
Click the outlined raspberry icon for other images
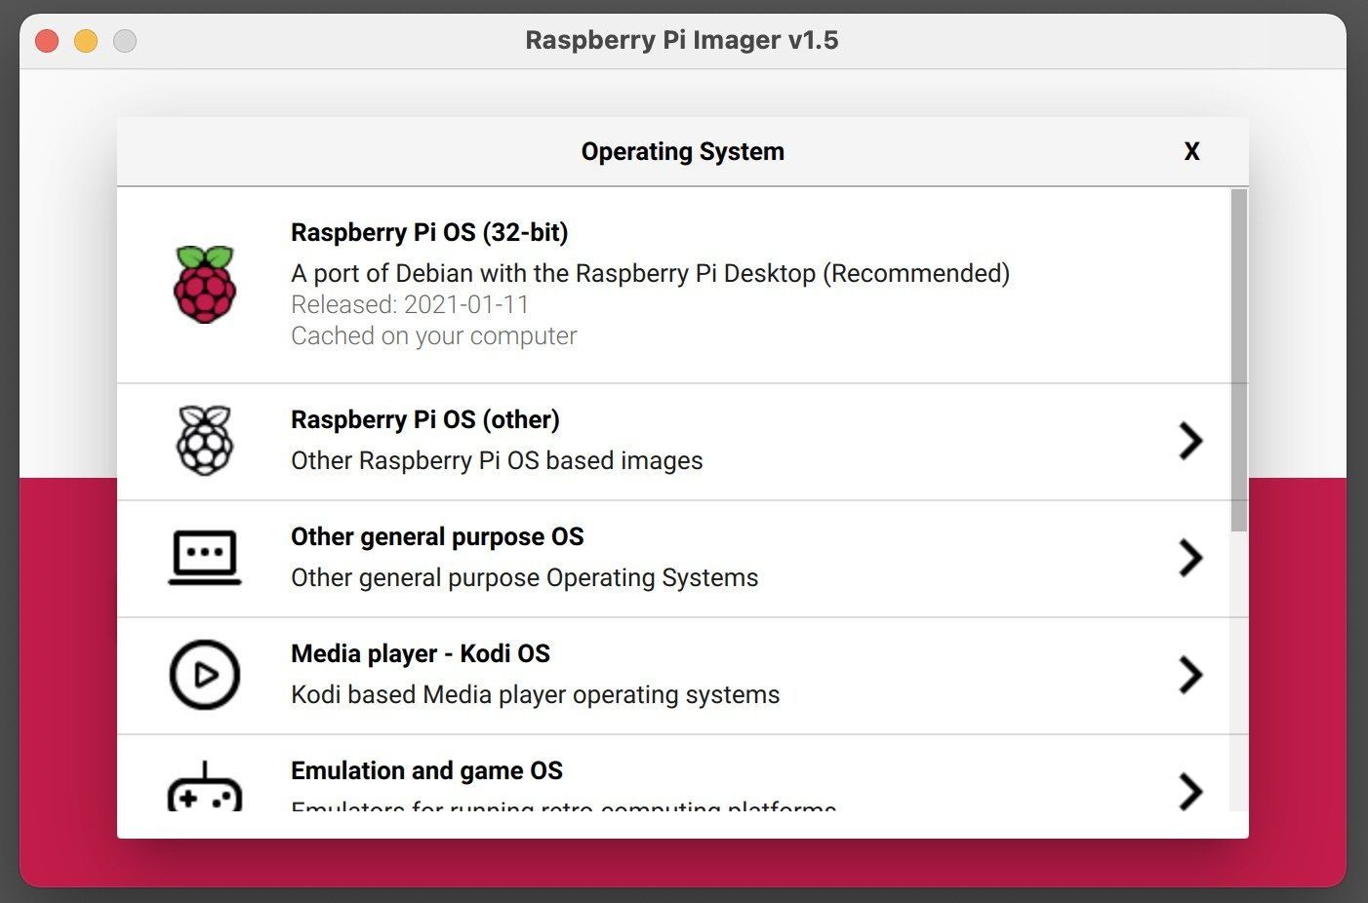coord(205,441)
